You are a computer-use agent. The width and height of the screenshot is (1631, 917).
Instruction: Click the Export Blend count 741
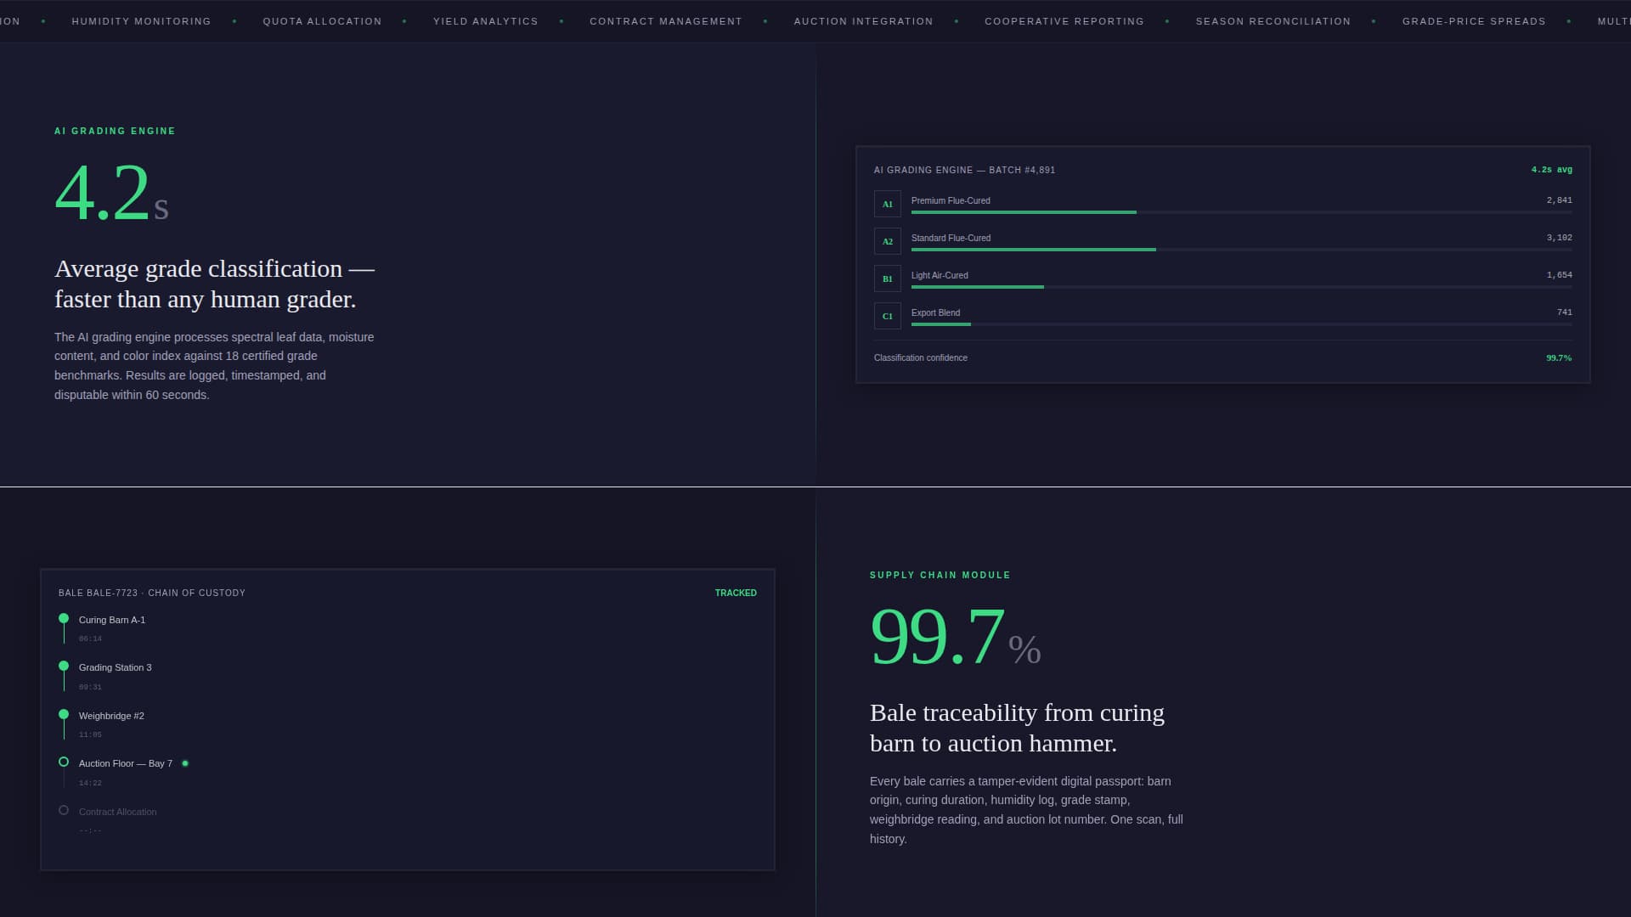[x=1564, y=312]
